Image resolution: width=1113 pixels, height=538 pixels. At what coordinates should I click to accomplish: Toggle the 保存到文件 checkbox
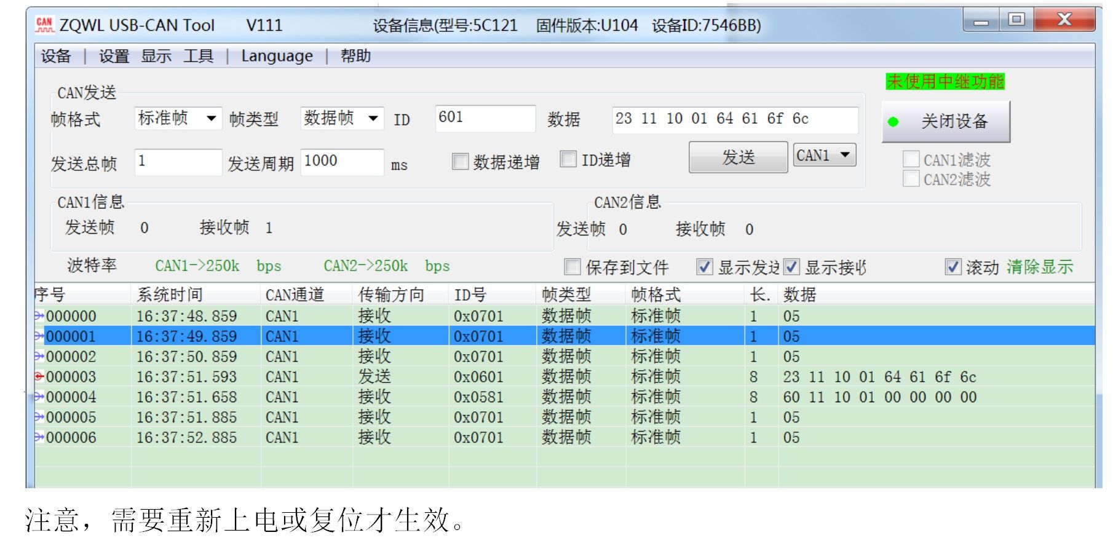572,267
